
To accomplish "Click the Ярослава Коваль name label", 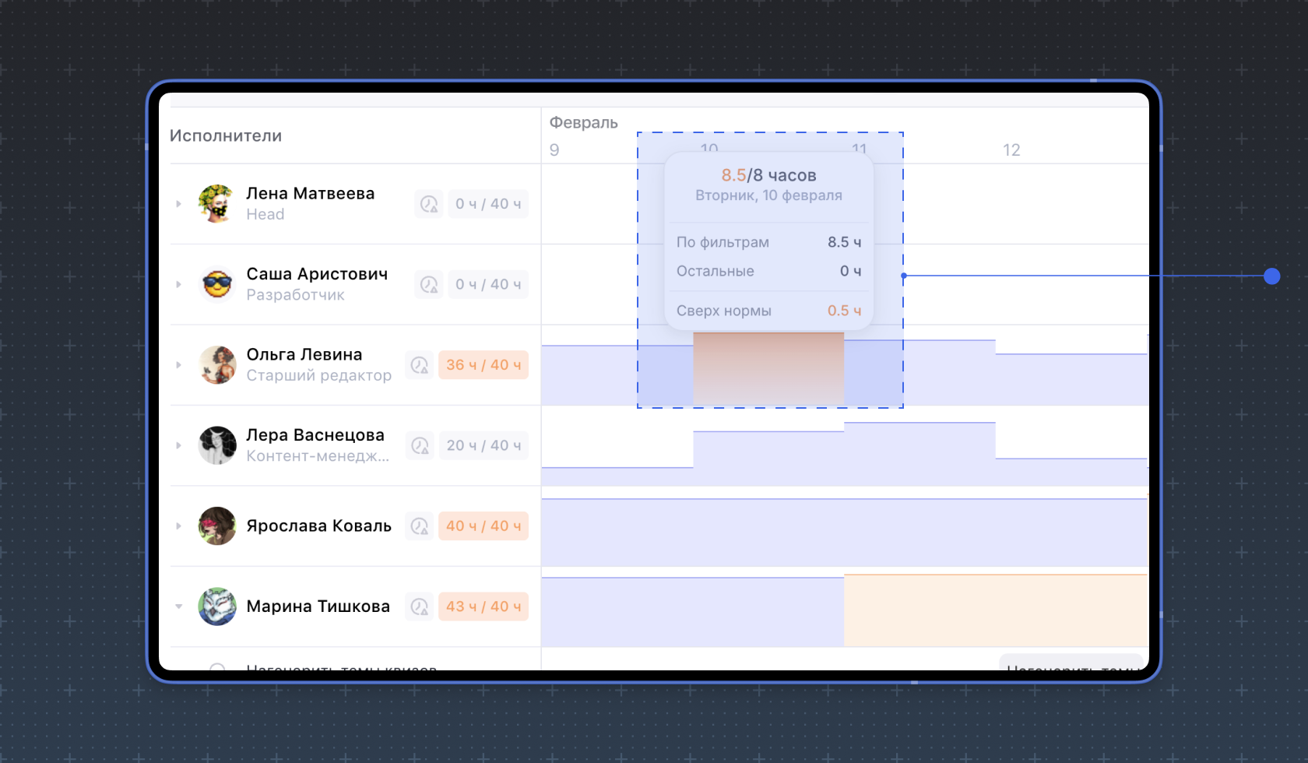I will pyautogui.click(x=318, y=526).
